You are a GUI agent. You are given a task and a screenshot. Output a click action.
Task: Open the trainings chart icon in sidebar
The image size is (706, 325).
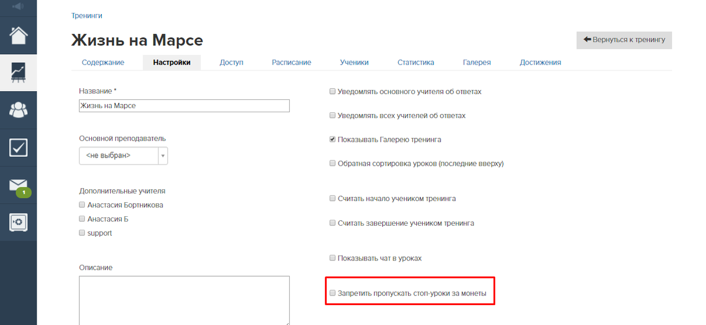click(x=18, y=73)
